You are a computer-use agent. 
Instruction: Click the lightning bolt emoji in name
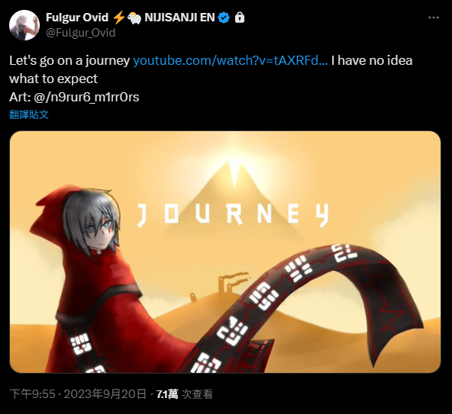[118, 18]
